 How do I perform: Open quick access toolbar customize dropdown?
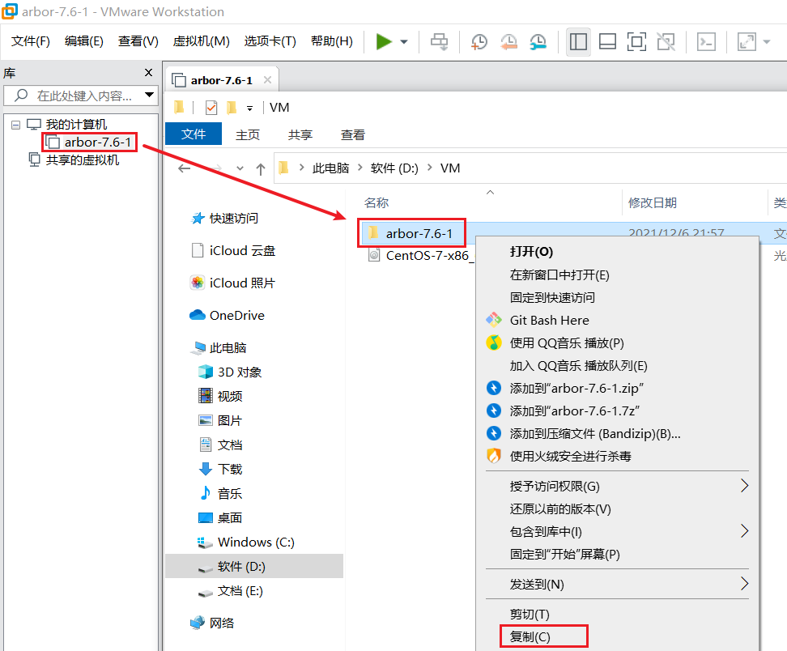click(x=249, y=108)
